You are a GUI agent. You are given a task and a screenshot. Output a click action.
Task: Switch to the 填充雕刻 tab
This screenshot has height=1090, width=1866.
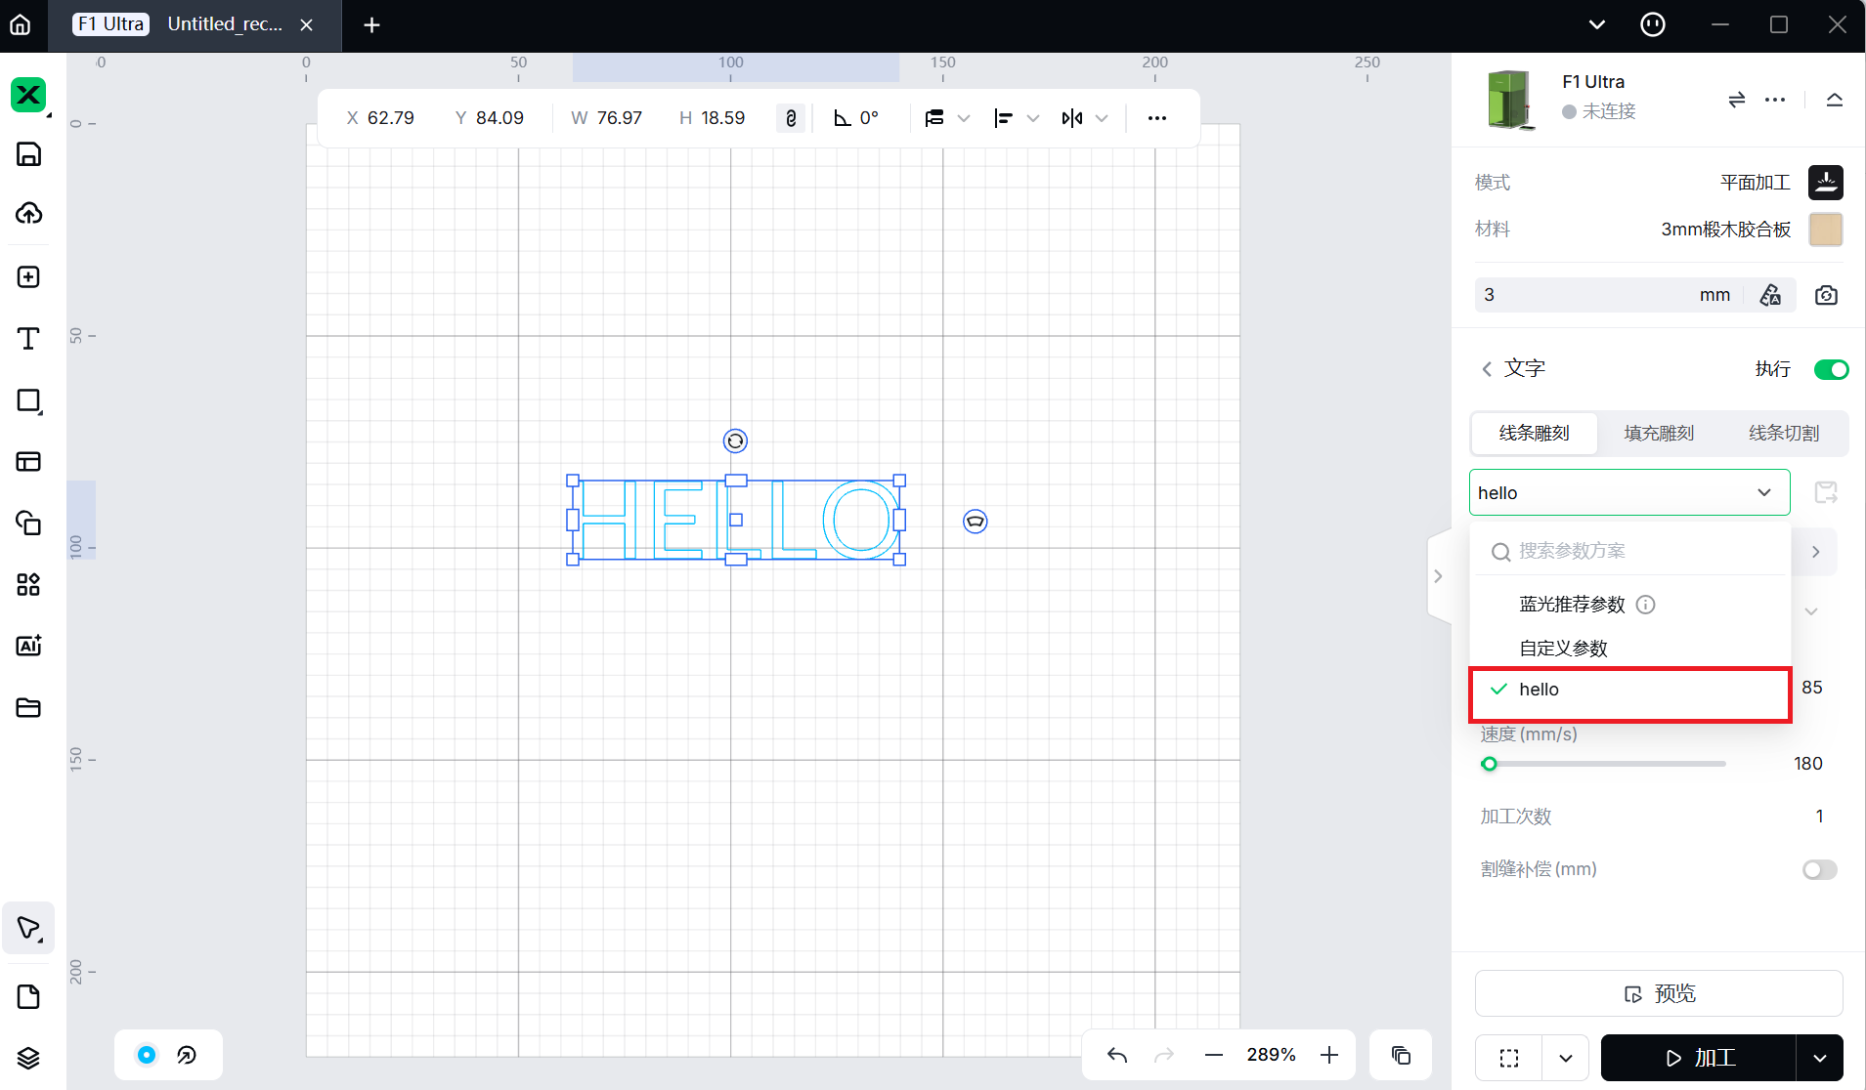point(1659,433)
